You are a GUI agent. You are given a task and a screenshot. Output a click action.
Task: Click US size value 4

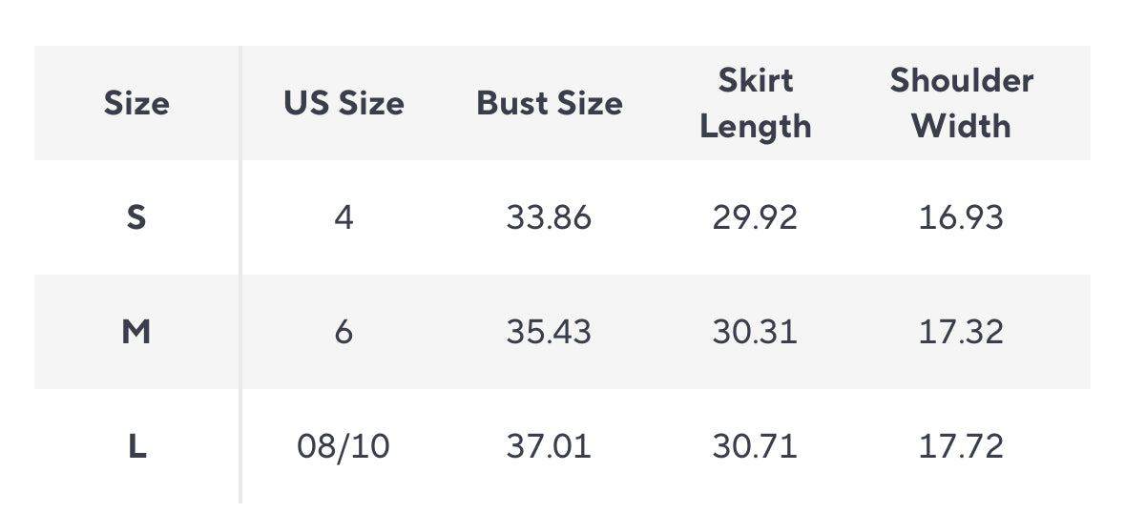pyautogui.click(x=344, y=217)
